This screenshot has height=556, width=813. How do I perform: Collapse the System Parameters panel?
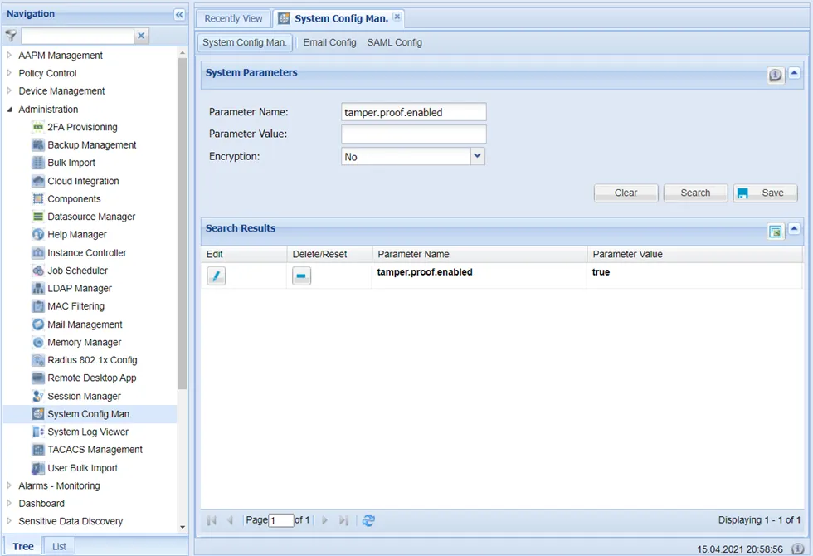pyautogui.click(x=794, y=74)
